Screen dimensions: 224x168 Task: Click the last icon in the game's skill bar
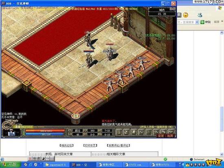click(x=171, y=132)
